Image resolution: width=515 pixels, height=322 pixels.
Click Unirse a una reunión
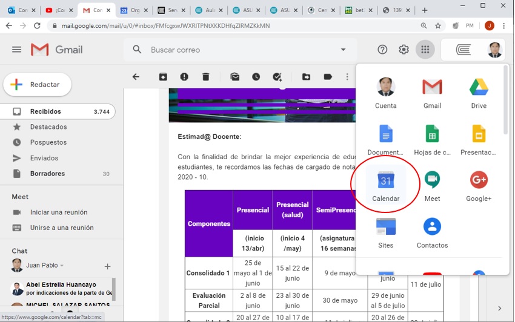coord(62,228)
